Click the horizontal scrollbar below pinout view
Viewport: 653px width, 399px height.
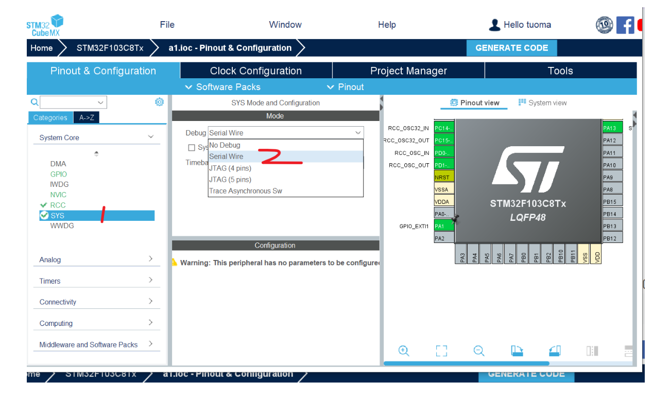466,363
